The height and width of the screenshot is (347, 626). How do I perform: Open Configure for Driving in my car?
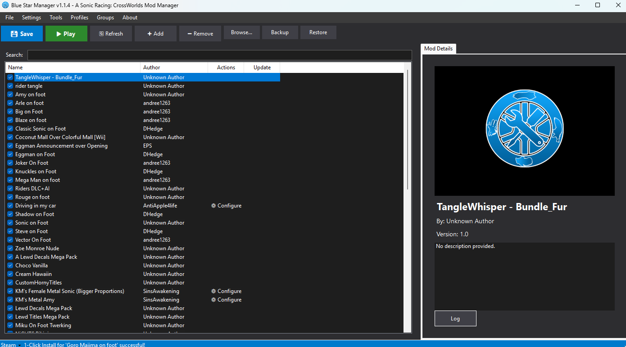tap(227, 206)
